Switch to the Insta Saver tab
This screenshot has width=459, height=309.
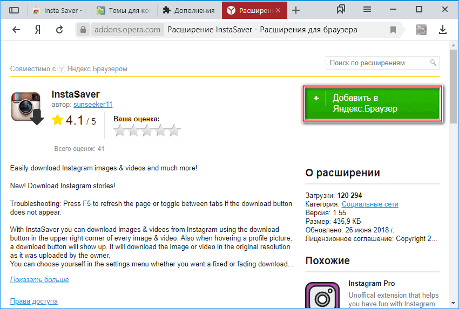tap(58, 10)
